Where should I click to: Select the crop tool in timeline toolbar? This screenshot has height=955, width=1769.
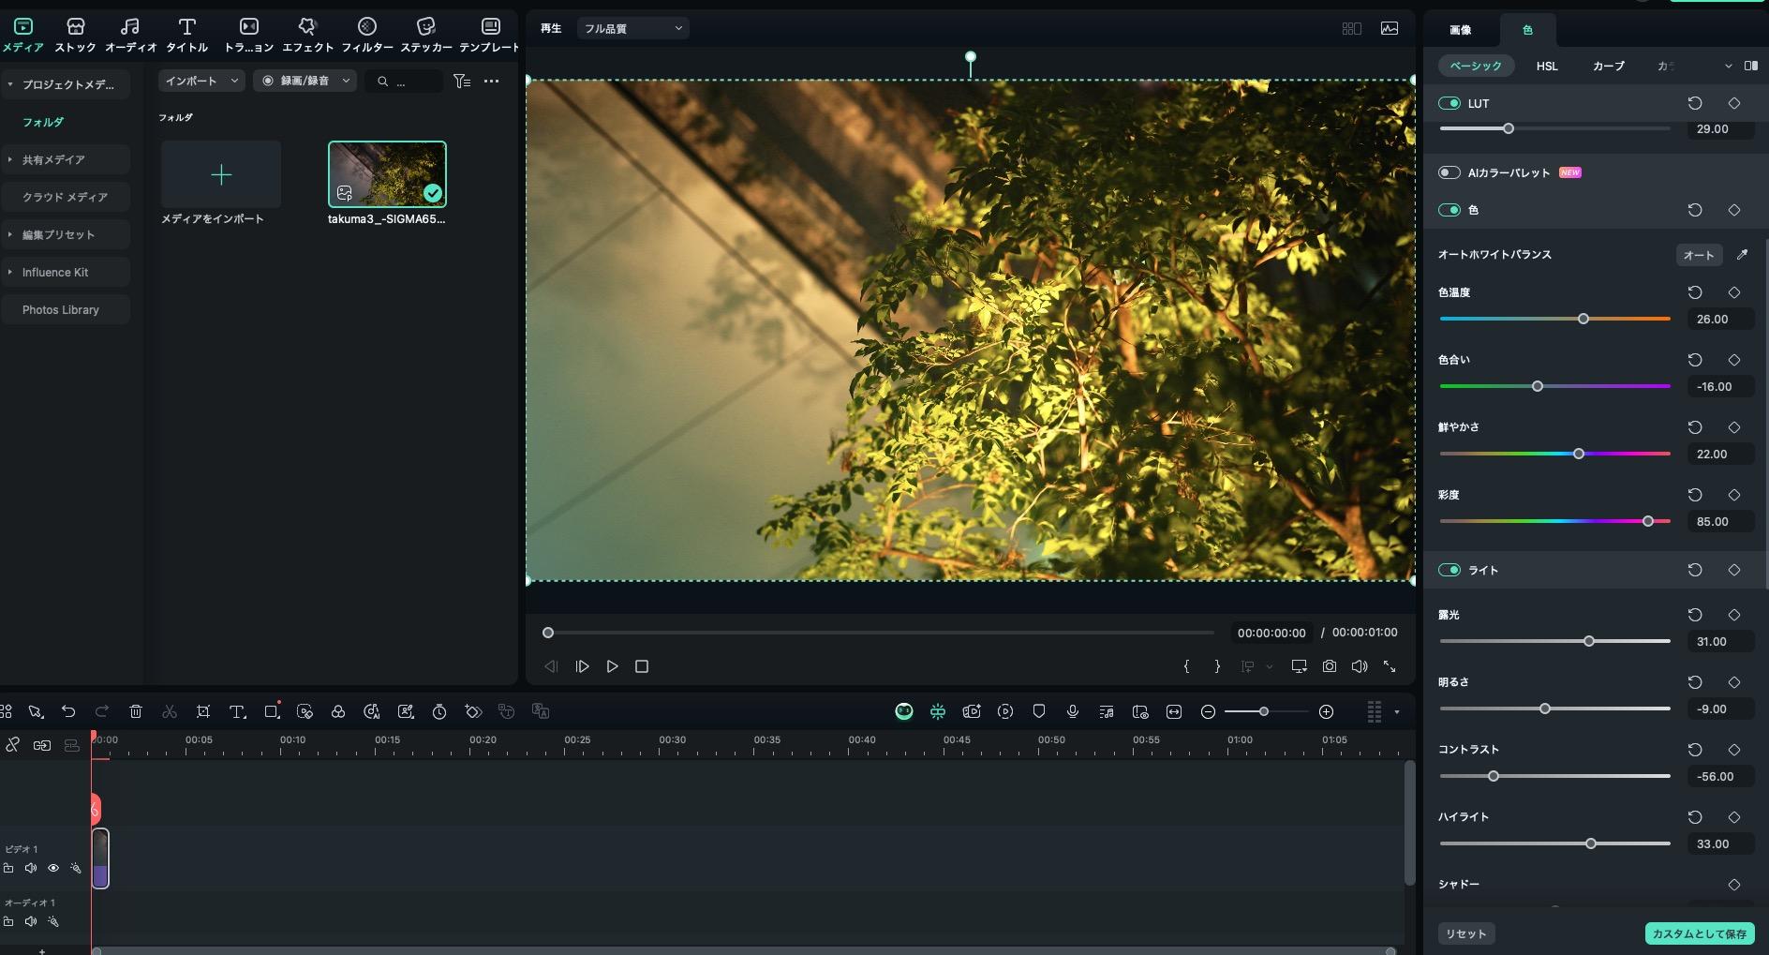tap(203, 711)
